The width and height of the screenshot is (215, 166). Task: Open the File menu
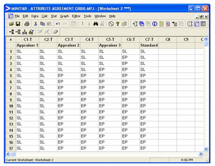point(17,16)
